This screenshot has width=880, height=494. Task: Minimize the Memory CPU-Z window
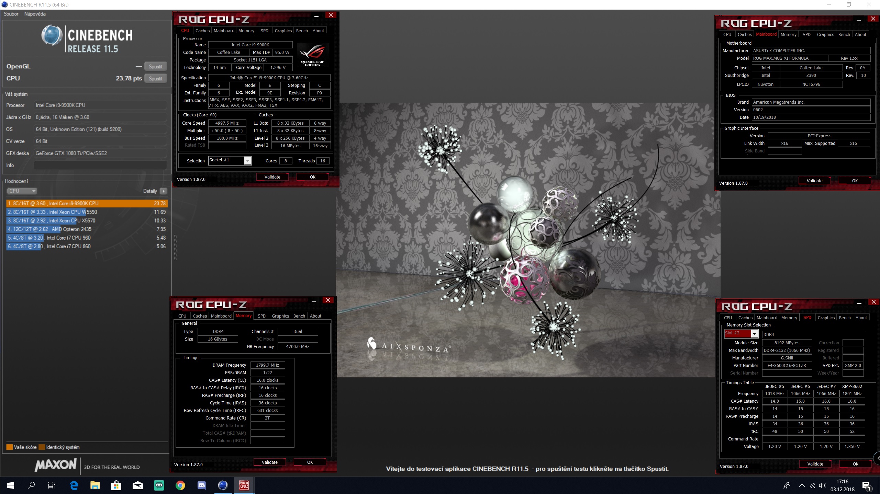(x=313, y=301)
